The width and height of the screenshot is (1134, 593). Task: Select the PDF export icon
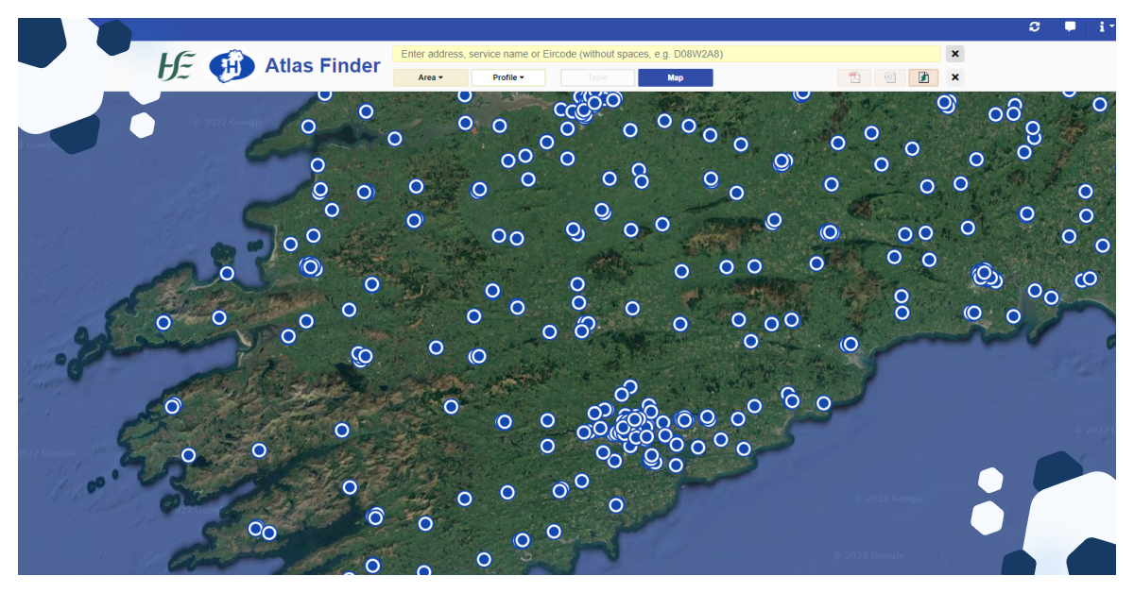pyautogui.click(x=854, y=76)
